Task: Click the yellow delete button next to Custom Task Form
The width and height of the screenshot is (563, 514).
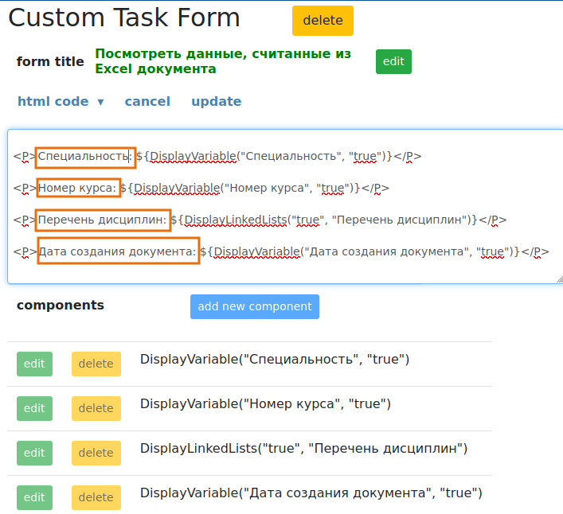Action: click(x=323, y=21)
